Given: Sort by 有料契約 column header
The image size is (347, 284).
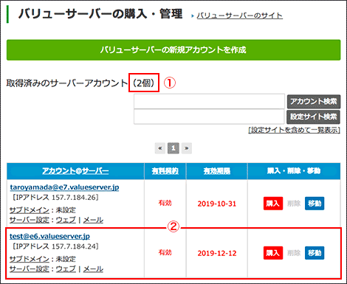Looking at the screenshot, I should point(165,171).
